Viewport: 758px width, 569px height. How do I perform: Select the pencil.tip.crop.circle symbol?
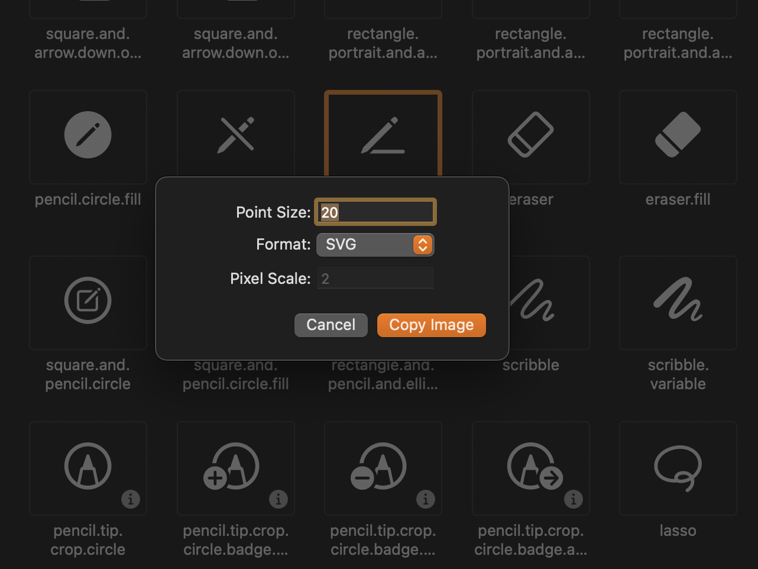(x=88, y=468)
